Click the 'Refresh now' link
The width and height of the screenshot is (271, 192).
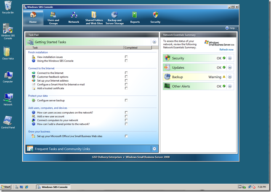tap(226, 50)
